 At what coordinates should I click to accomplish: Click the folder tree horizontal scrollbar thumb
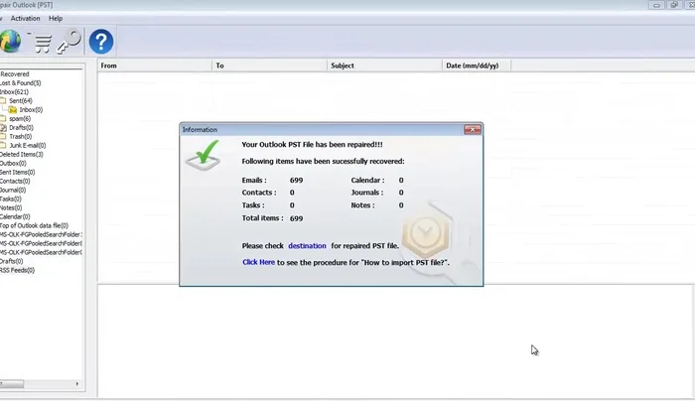coord(12,384)
